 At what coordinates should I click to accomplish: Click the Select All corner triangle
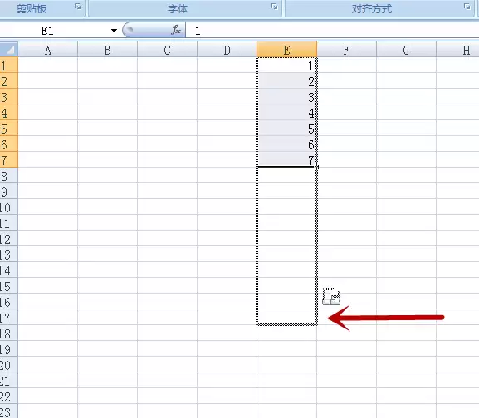pyautogui.click(x=9, y=50)
